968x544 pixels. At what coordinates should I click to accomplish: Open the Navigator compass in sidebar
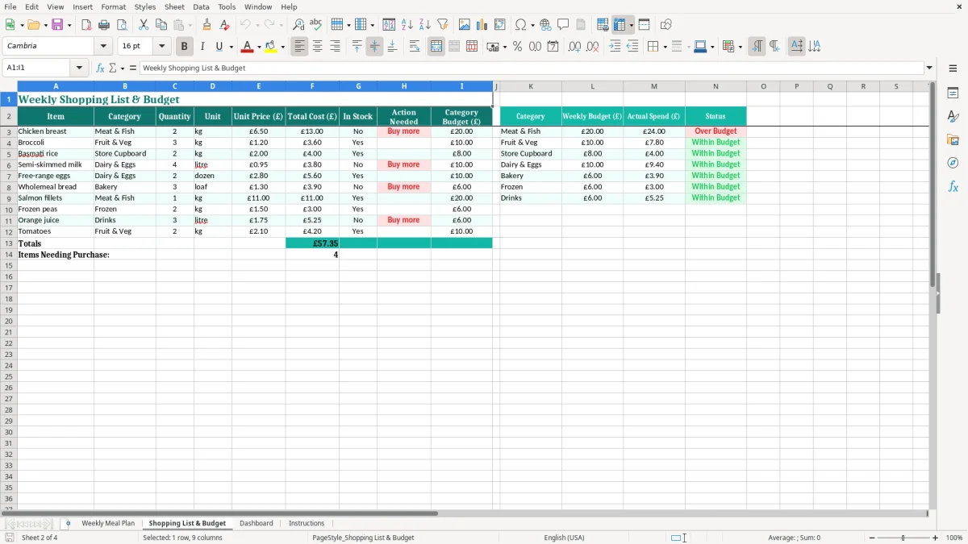point(953,163)
